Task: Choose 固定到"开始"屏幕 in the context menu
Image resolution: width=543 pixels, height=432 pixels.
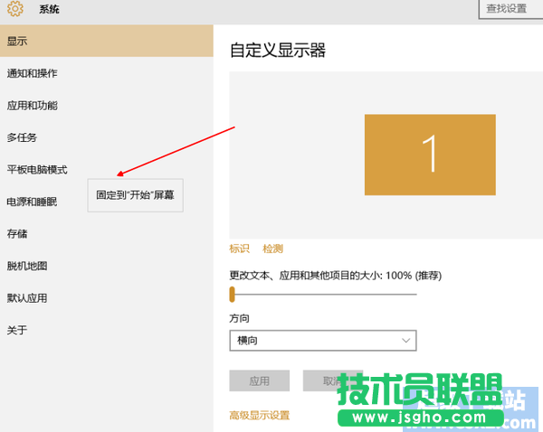Action: (136, 194)
